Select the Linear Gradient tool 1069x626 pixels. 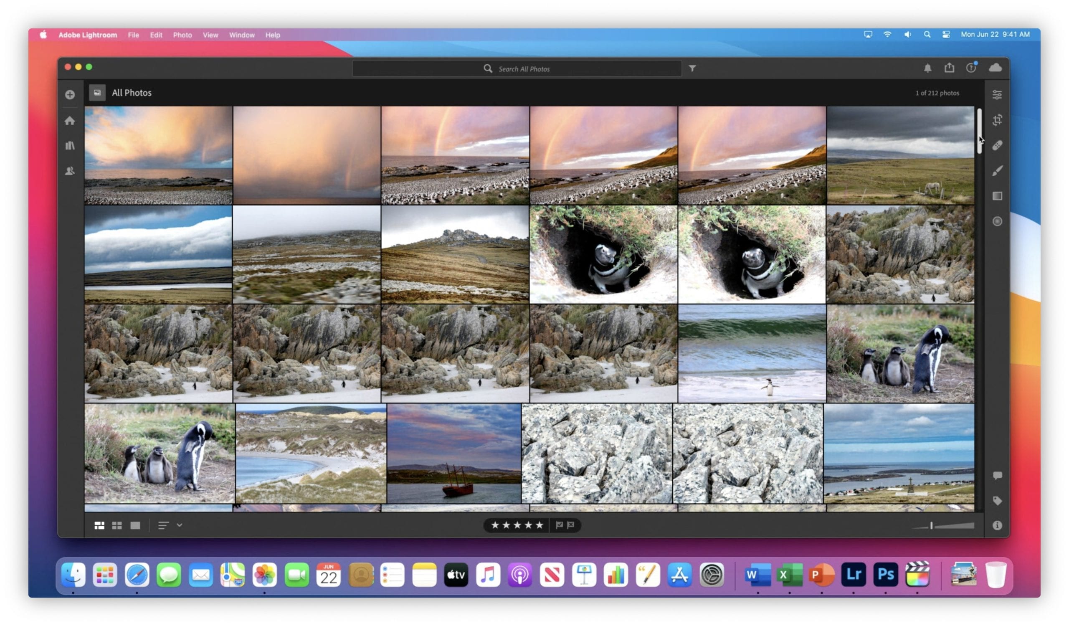tap(997, 196)
